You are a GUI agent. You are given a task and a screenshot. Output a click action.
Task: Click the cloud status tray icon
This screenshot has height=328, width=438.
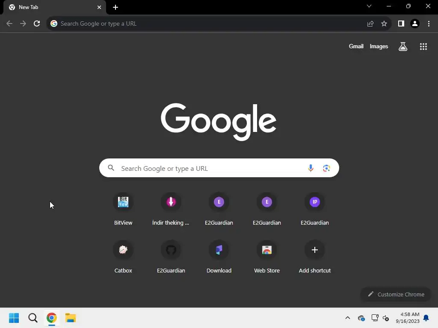361,318
